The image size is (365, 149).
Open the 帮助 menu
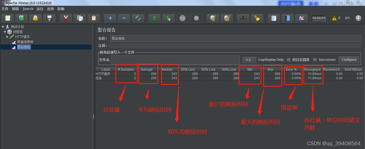point(61,9)
